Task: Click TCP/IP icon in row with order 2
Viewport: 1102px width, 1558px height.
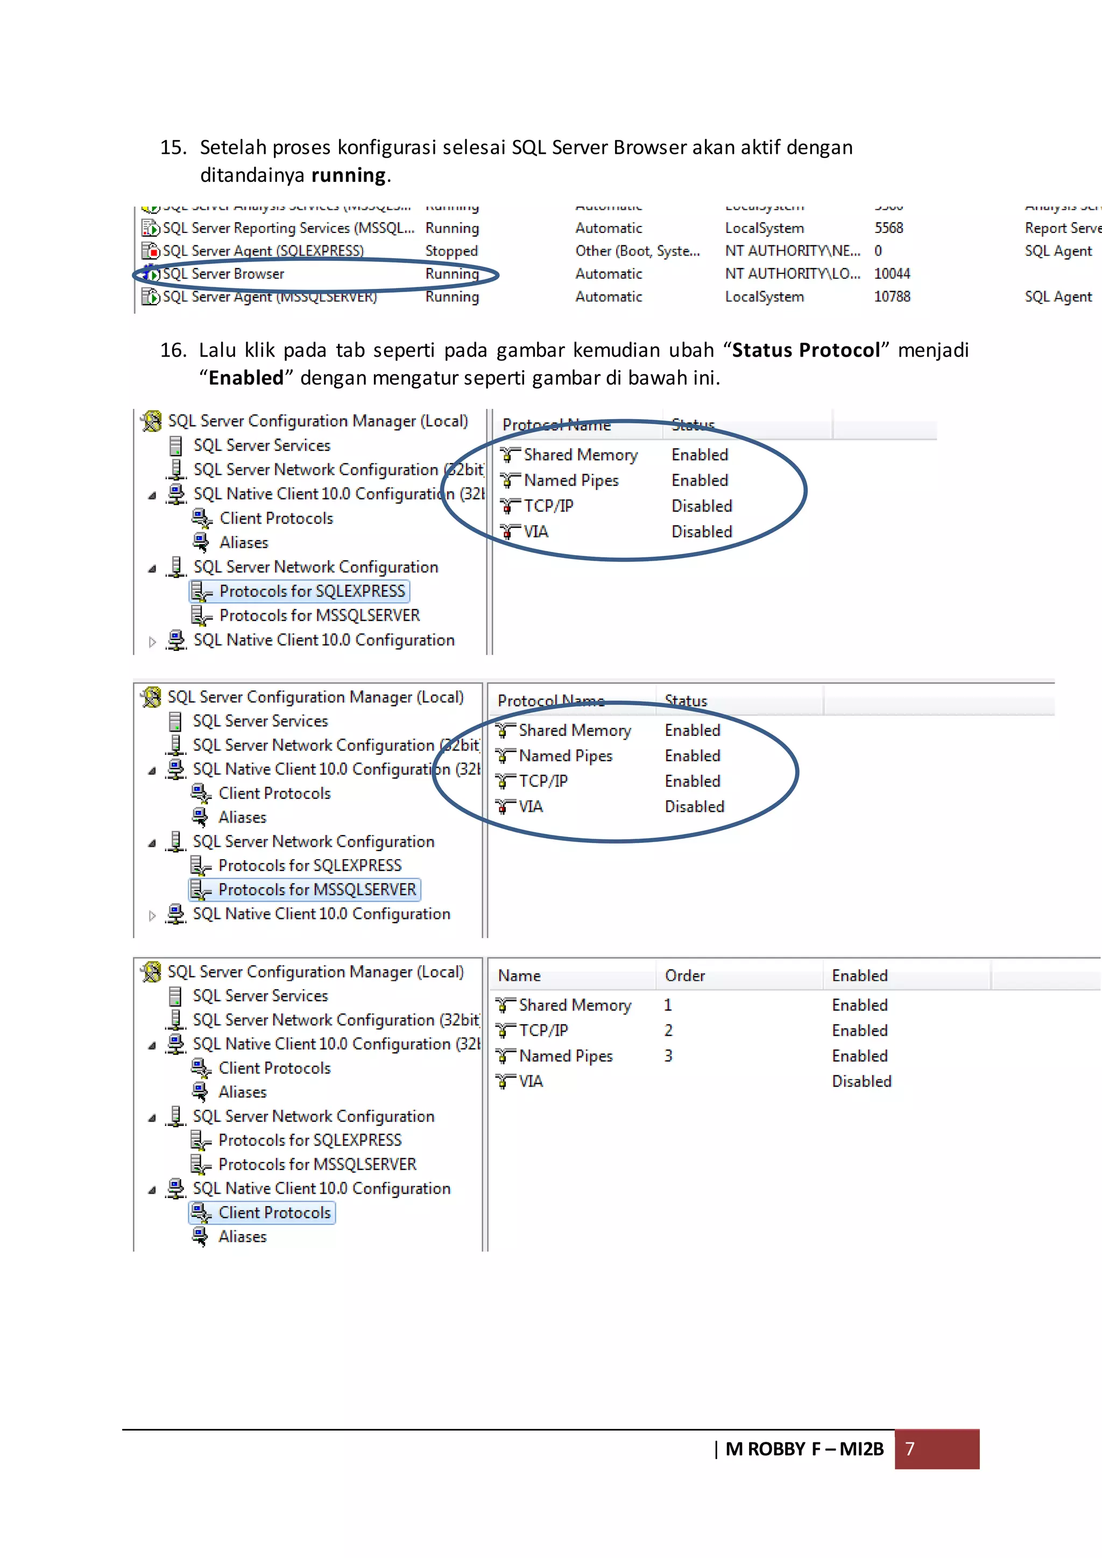Action: 506,1031
